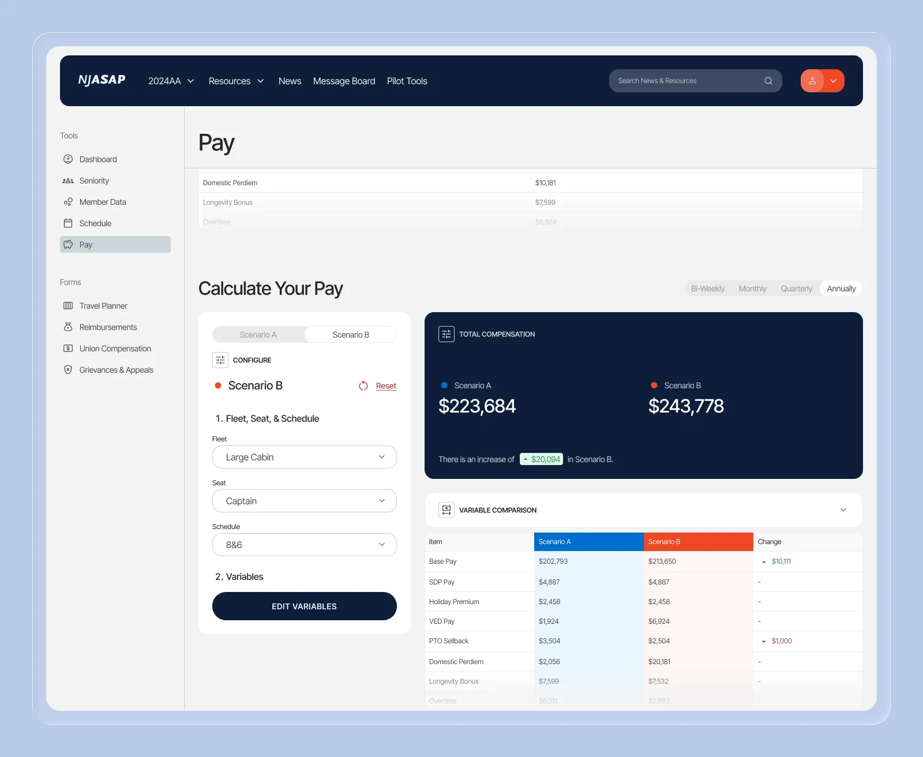
Task: Select the Seniority tool in the sidebar
Action: (94, 181)
